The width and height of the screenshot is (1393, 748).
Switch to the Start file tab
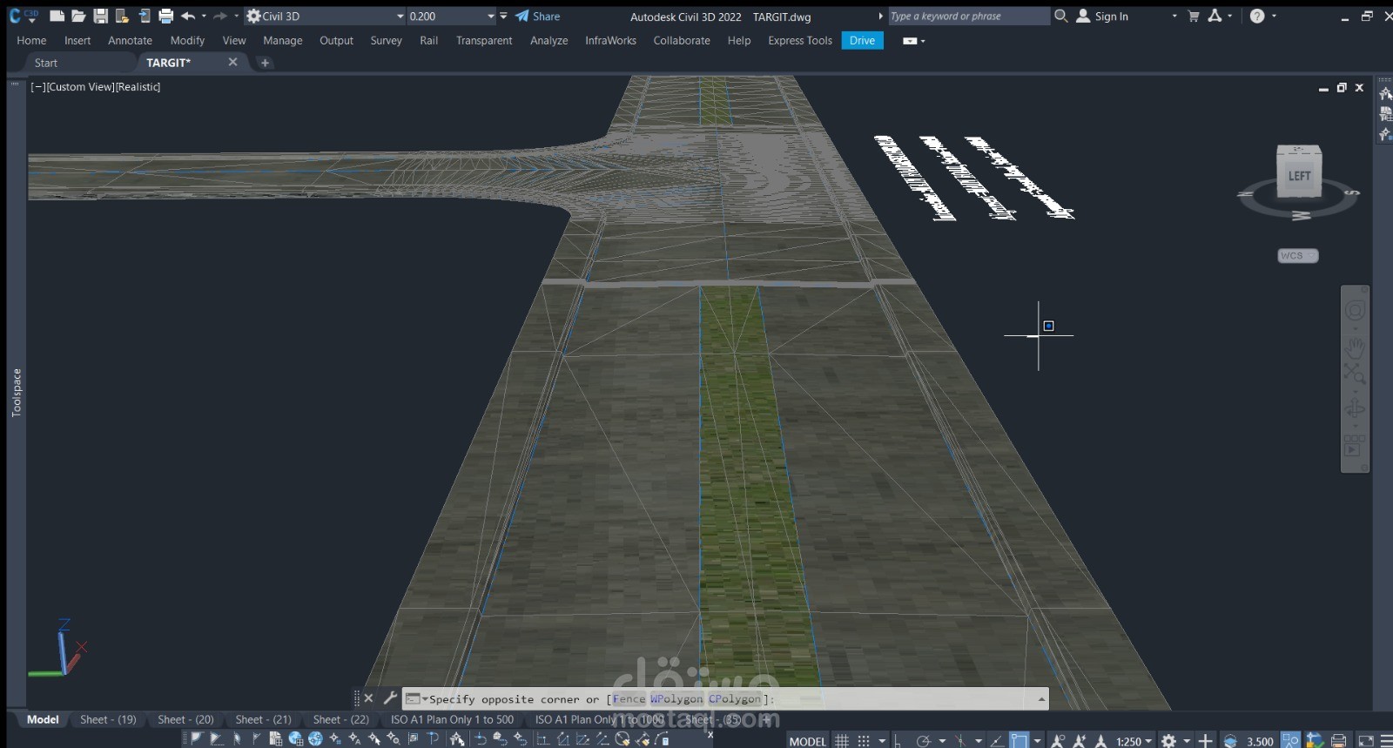click(x=46, y=63)
